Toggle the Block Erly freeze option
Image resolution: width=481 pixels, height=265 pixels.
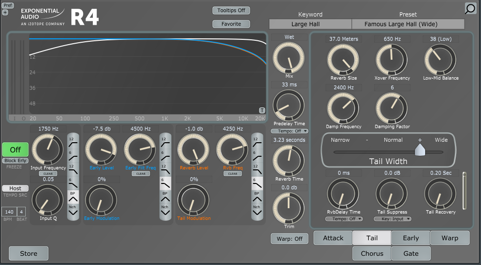(x=16, y=161)
